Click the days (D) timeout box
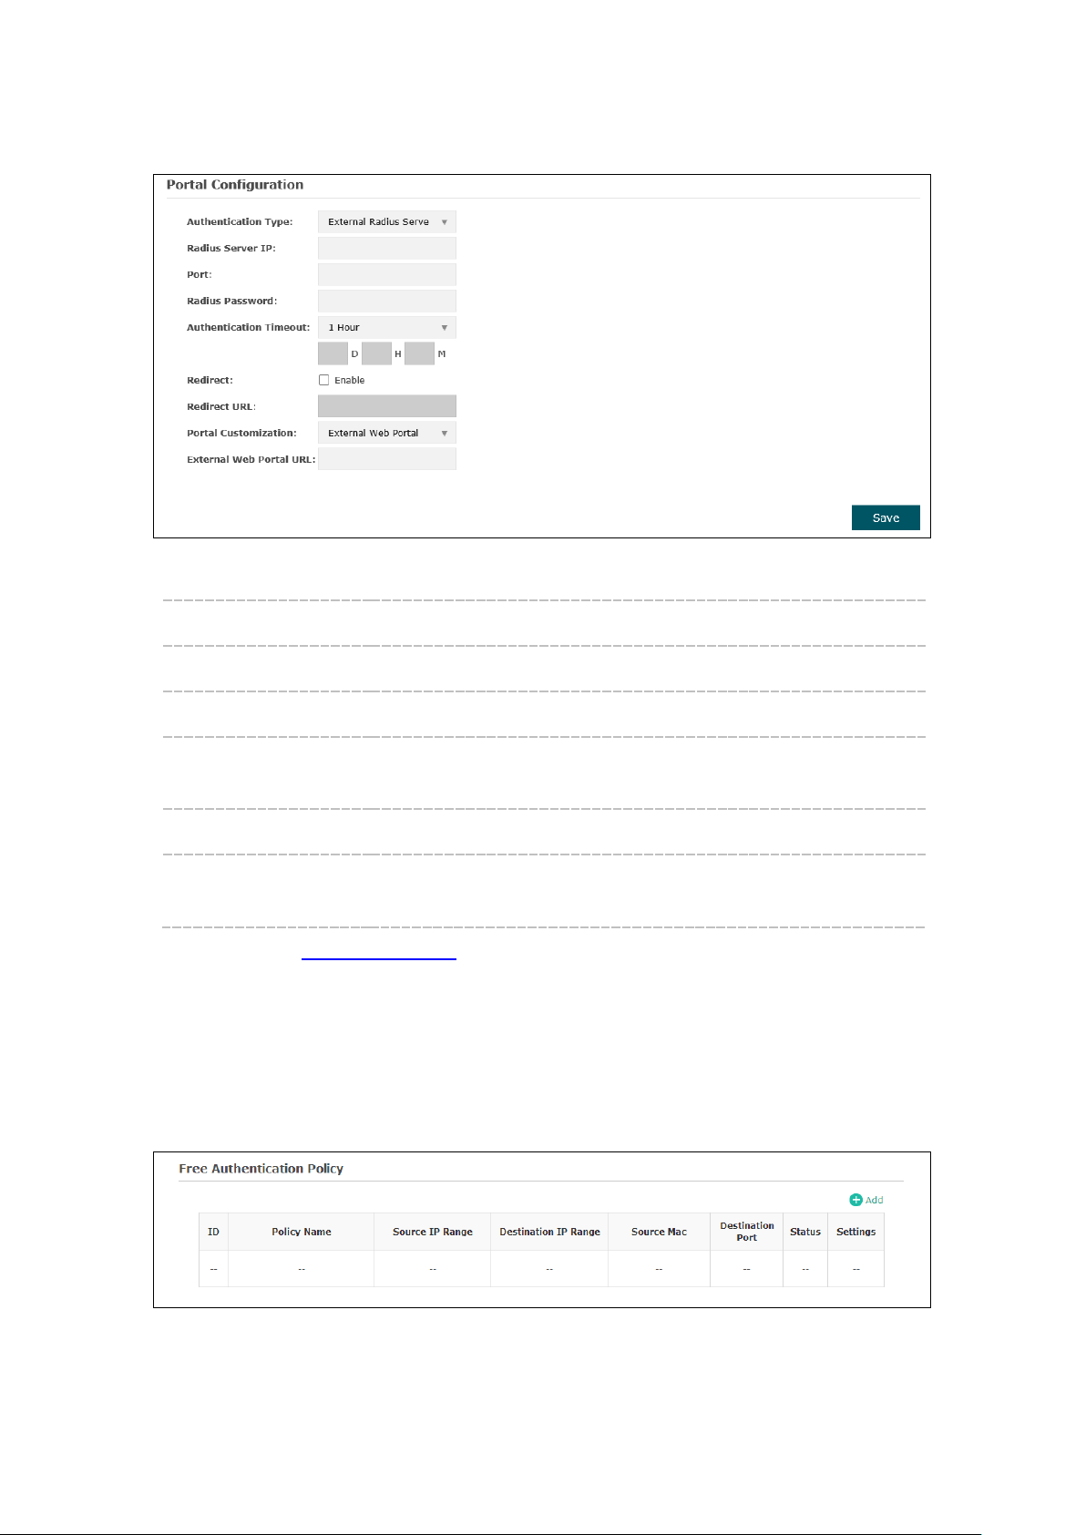1086x1535 pixels. 333,353
